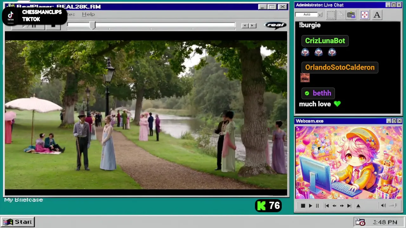Image resolution: width=406 pixels, height=228 pixels.
Task: Click the skip to start button in Webcam.exe
Action: click(x=327, y=206)
